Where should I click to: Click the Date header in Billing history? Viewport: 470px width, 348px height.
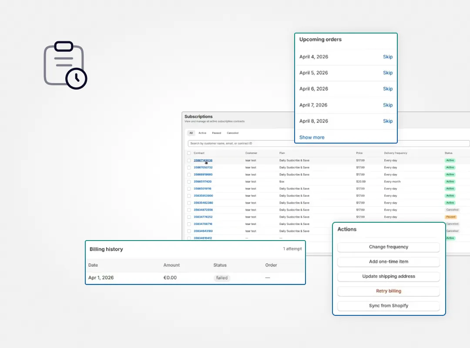(x=93, y=265)
